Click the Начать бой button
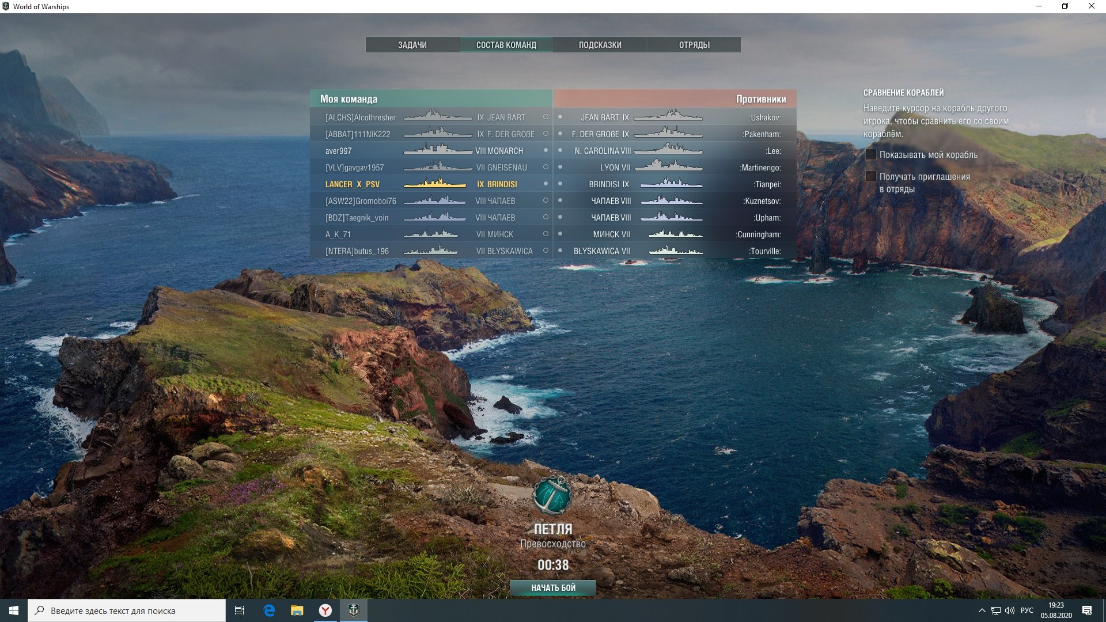The height and width of the screenshot is (622, 1106). point(553,587)
